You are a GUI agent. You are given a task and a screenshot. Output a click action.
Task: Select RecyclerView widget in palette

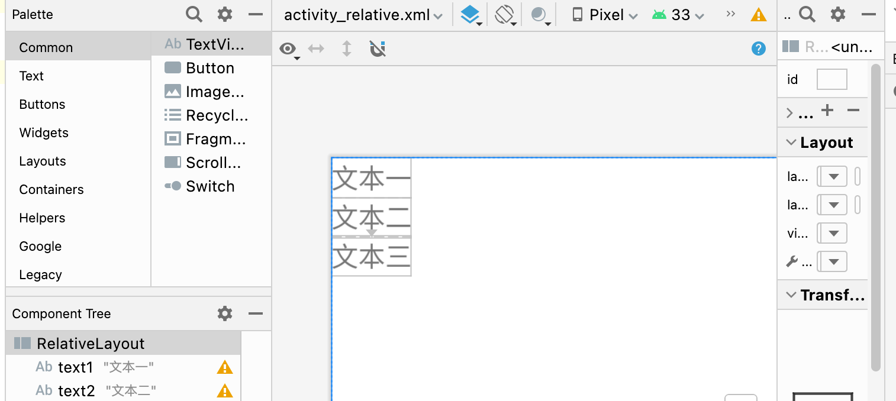pyautogui.click(x=211, y=115)
